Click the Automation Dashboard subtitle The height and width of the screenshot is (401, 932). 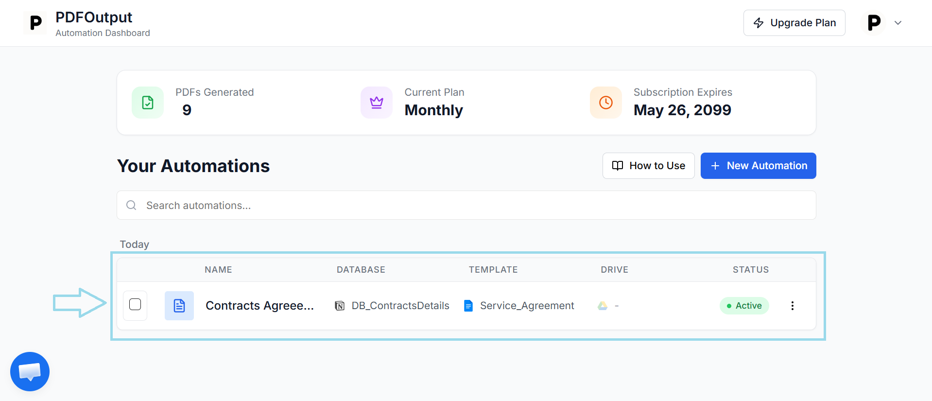click(x=103, y=33)
